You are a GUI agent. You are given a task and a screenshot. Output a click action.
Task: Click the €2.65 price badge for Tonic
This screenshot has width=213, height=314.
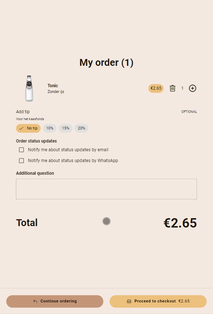click(x=156, y=88)
